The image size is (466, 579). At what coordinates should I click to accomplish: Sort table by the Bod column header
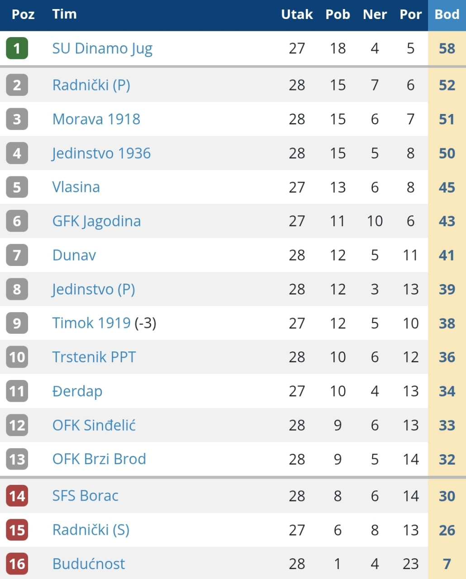click(x=447, y=14)
